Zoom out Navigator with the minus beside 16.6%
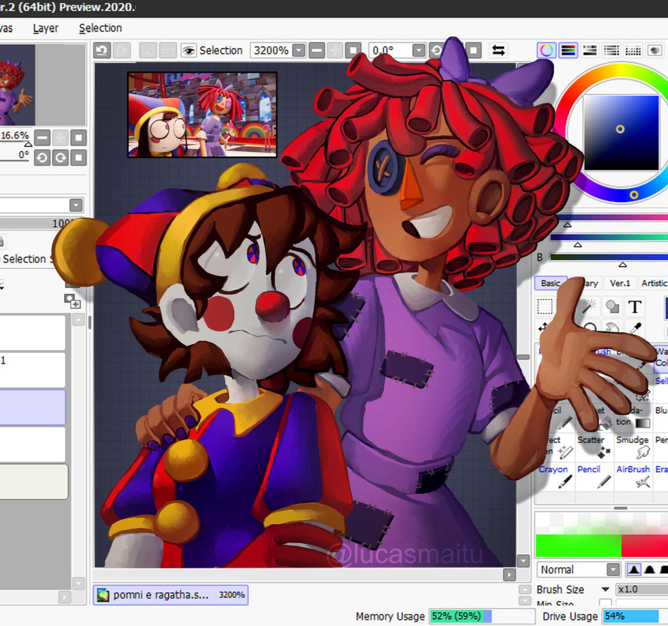Screen dimensions: 668x626 coord(42,138)
